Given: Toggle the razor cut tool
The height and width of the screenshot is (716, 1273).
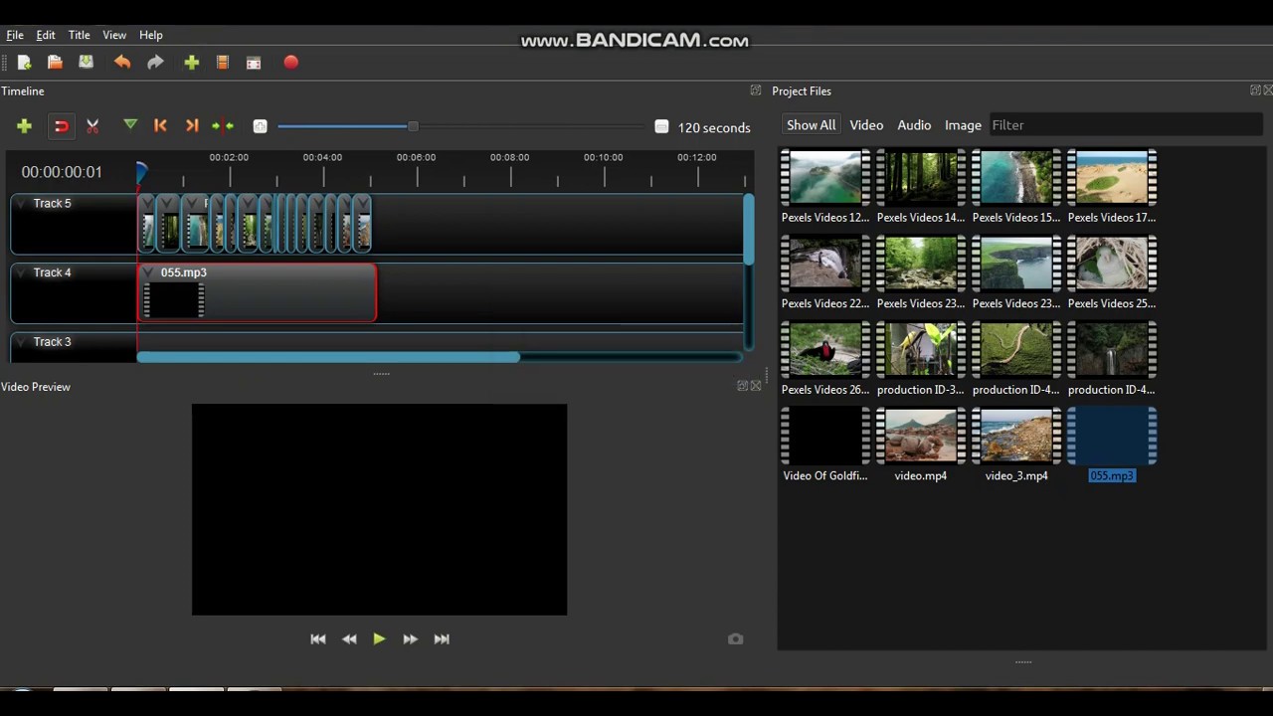Looking at the screenshot, I should click(x=92, y=125).
